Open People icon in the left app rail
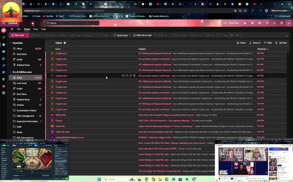The image size is (293, 182). [x=4, y=59]
